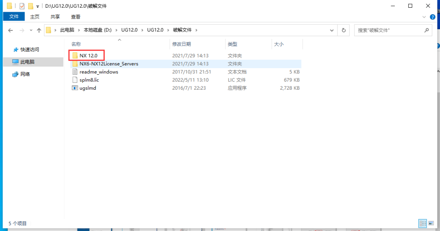The height and width of the screenshot is (231, 440).
Task: Switch to large icons view layout
Action: click(431, 223)
